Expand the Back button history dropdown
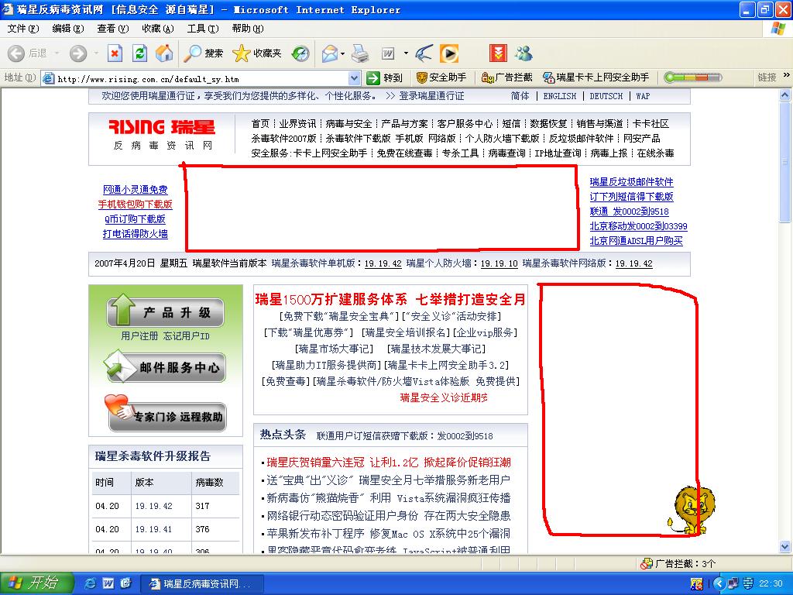This screenshot has height=595, width=793. point(57,53)
